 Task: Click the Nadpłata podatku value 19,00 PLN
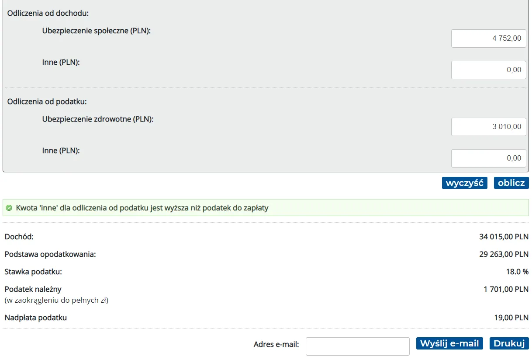[511, 318]
